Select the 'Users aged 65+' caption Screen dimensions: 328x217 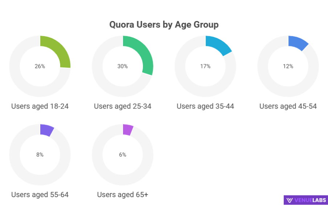(x=123, y=195)
